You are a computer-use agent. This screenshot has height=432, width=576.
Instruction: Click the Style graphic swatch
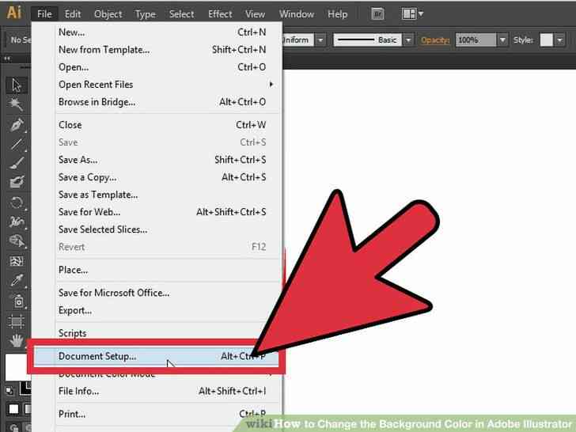click(x=546, y=40)
